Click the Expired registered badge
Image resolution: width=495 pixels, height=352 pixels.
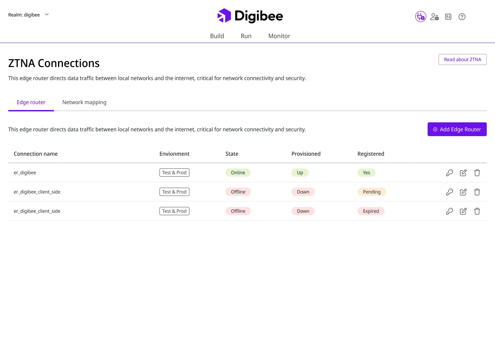(x=371, y=211)
